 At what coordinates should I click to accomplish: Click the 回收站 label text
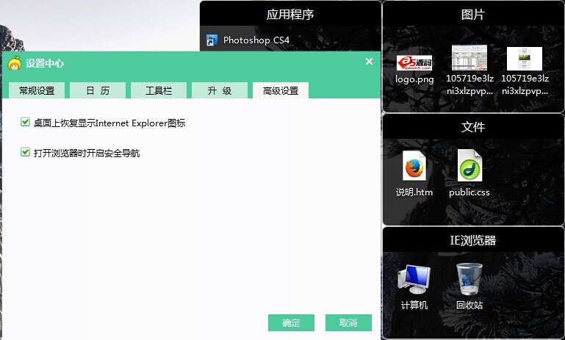point(469,305)
